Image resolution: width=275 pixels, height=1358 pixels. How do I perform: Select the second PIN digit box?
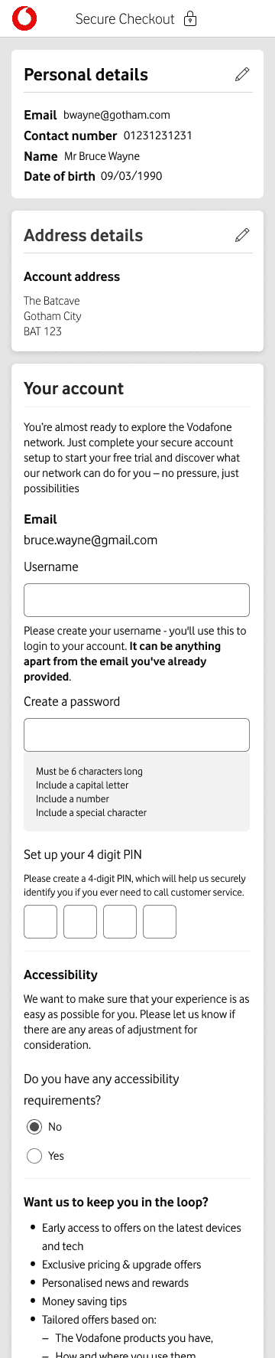pyautogui.click(x=80, y=922)
